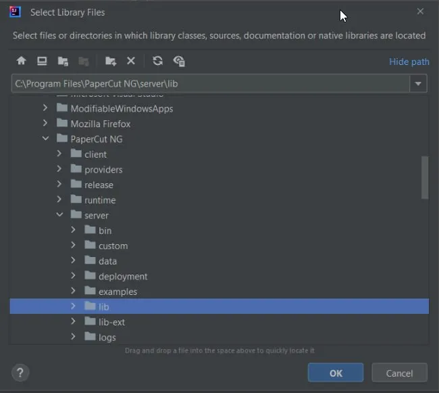Go to Home directory icon
Image resolution: width=439 pixels, height=393 pixels.
coord(22,61)
